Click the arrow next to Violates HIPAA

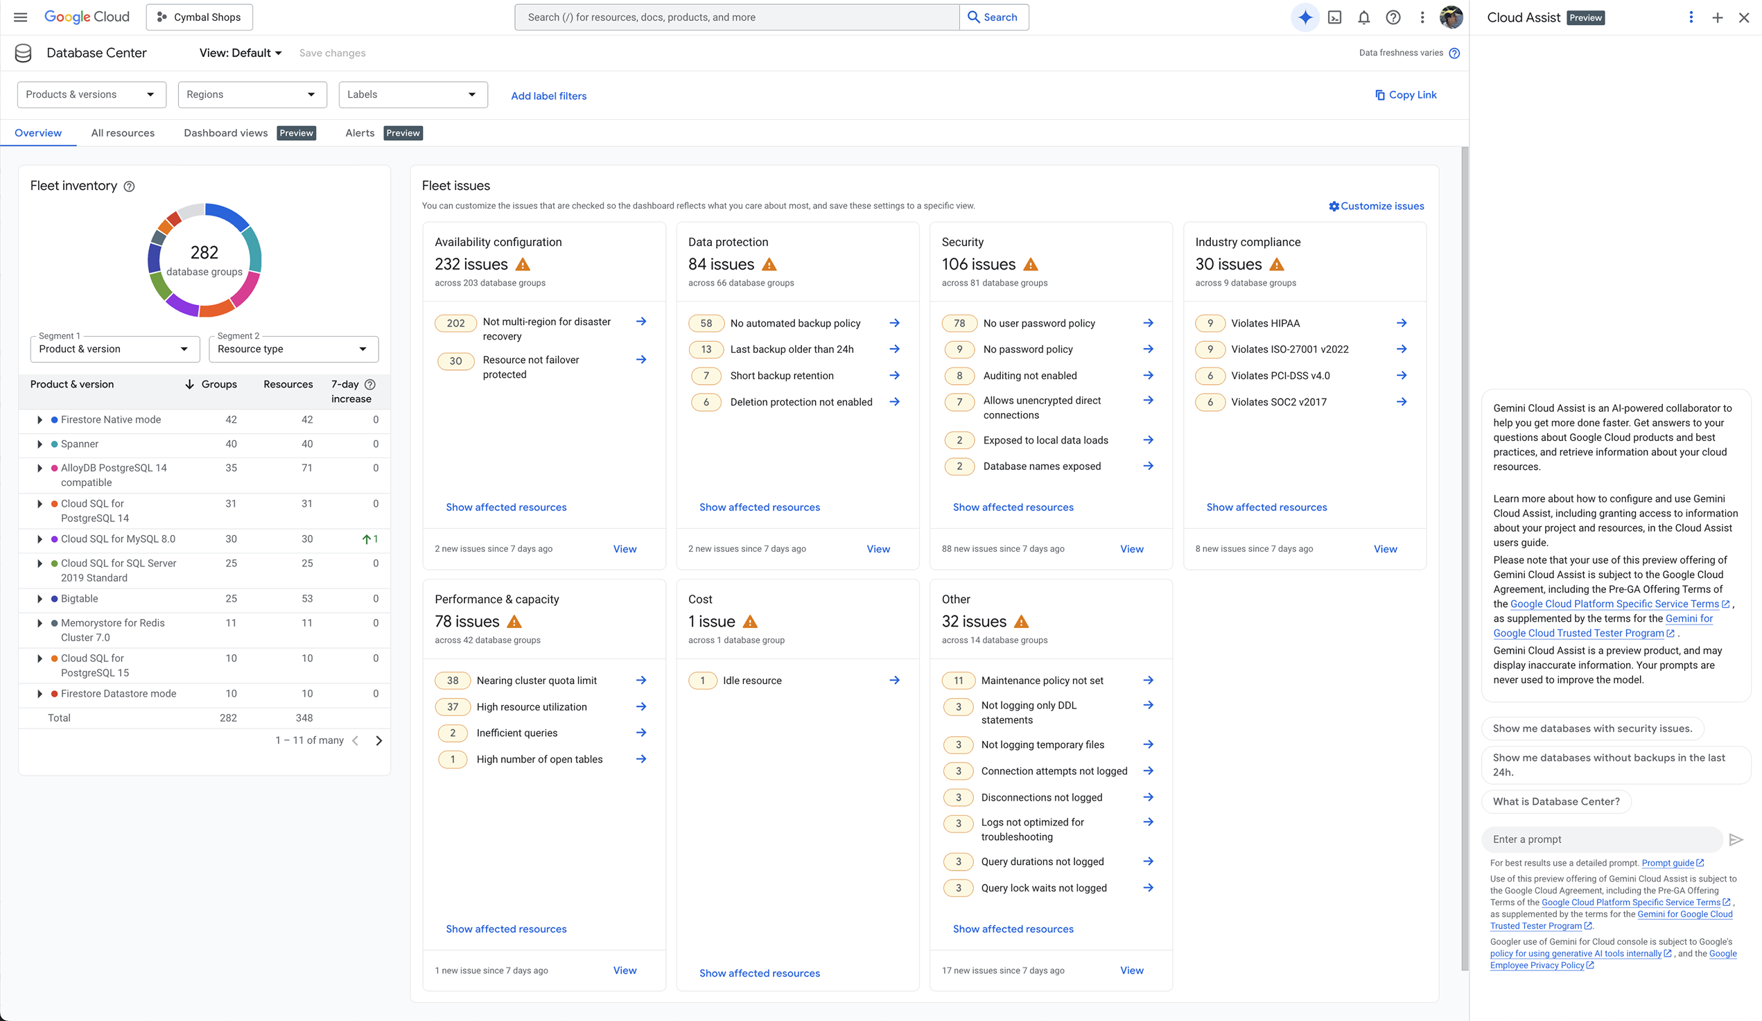[x=1401, y=323]
